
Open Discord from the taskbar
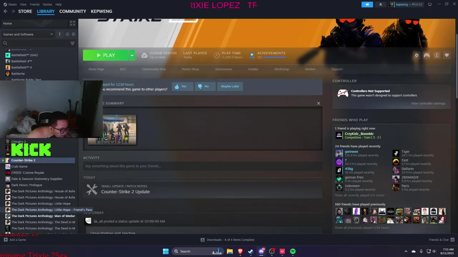click(x=261, y=251)
